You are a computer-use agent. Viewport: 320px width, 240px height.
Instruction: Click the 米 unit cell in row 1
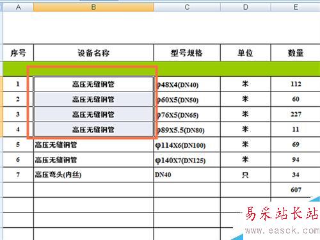(x=246, y=84)
